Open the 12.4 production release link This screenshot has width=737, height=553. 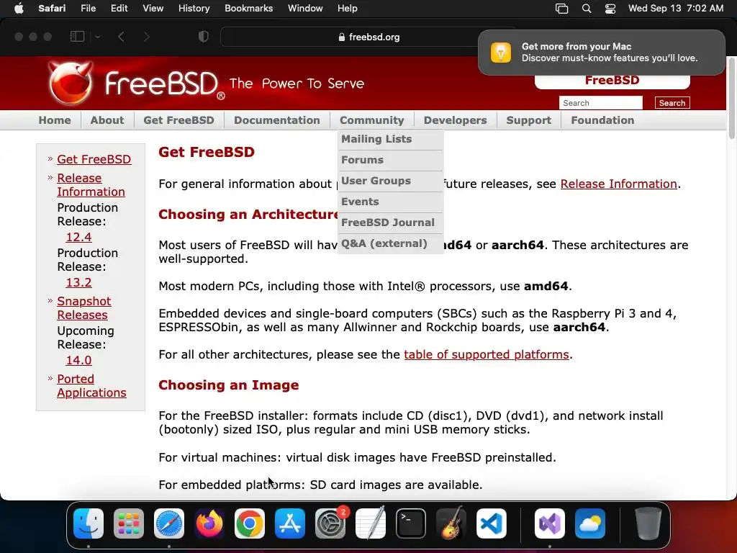click(78, 238)
